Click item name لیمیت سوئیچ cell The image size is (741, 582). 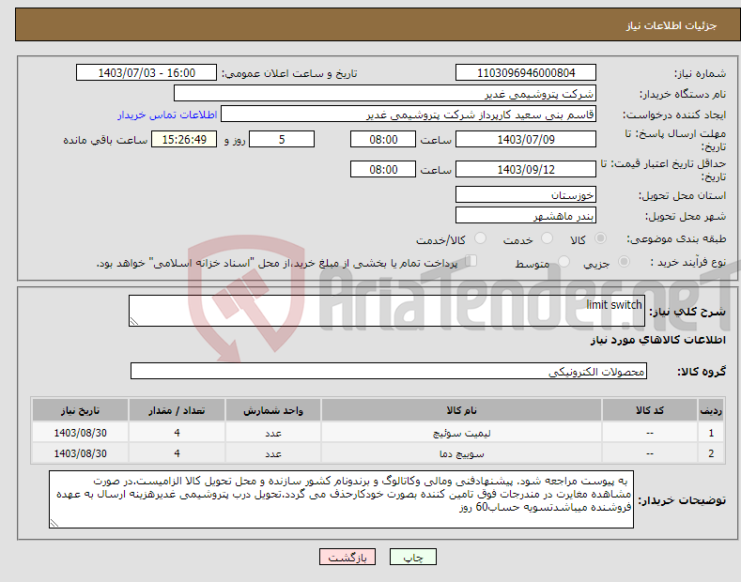(x=461, y=433)
